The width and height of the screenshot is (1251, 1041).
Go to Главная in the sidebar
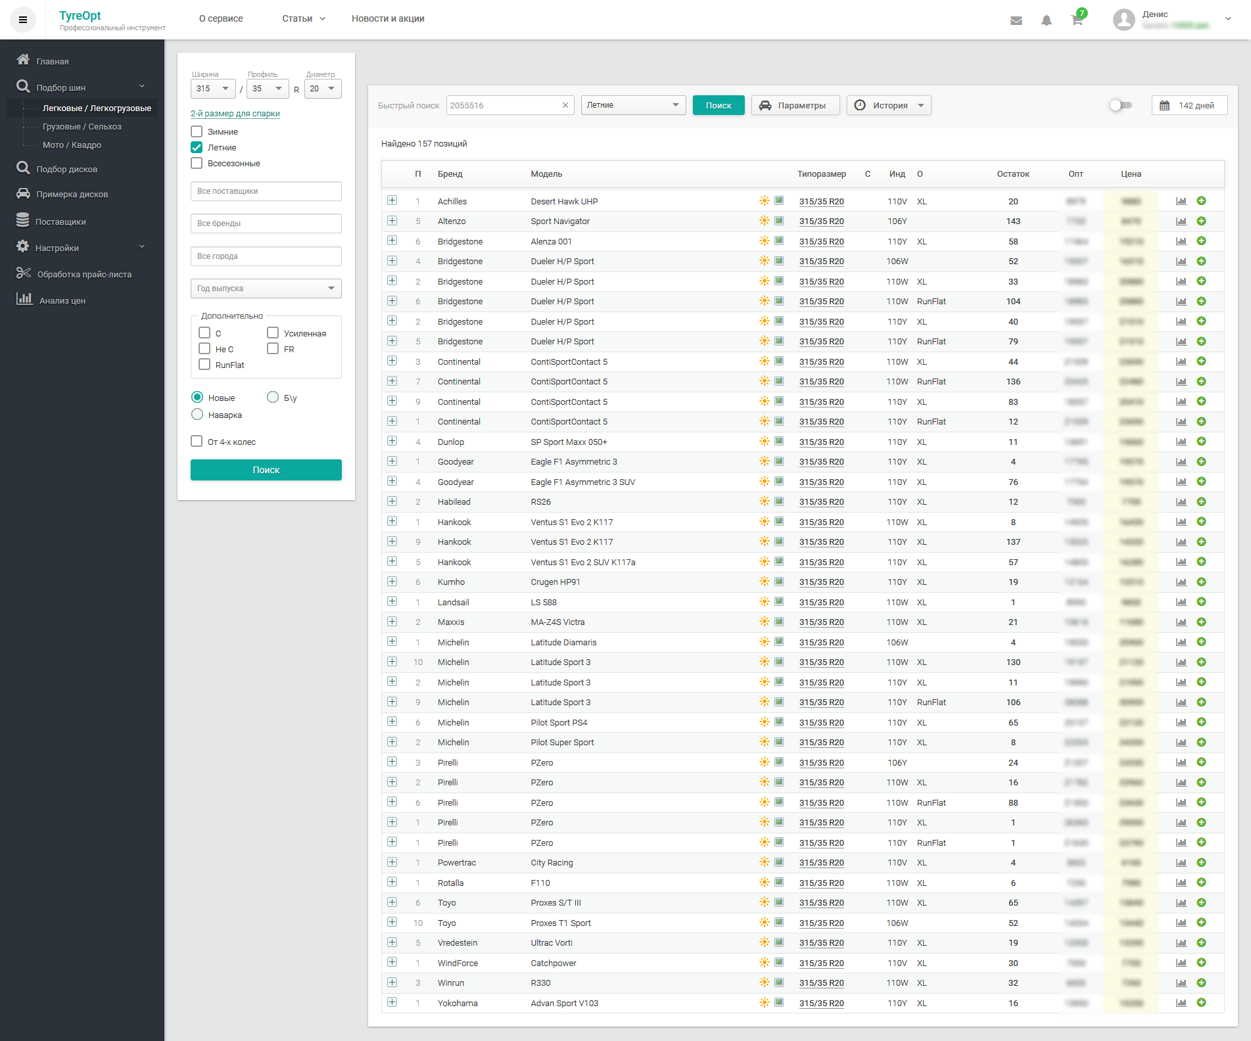click(x=53, y=61)
